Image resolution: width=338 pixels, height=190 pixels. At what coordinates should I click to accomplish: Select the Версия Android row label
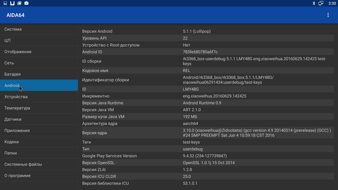click(x=97, y=31)
